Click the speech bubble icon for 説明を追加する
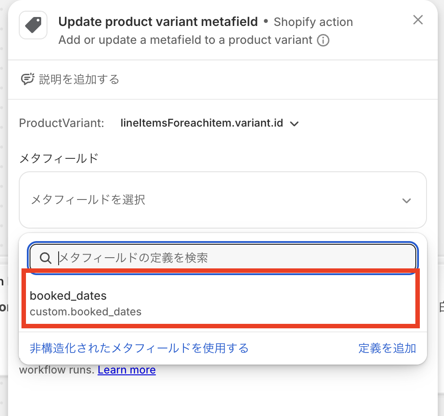Viewport: 444px width, 416px height. click(x=28, y=80)
